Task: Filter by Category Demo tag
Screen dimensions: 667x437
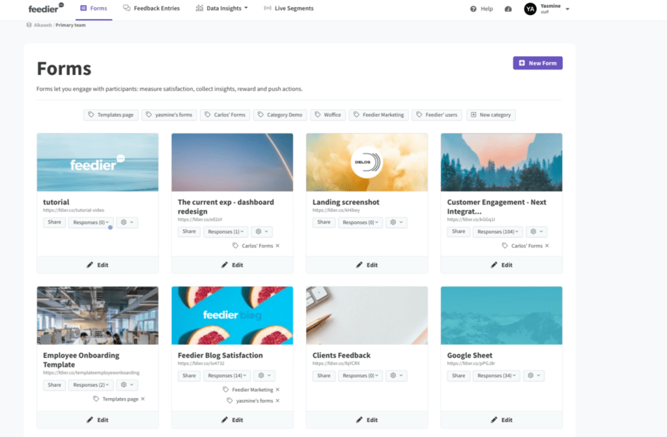Action: 280,115
